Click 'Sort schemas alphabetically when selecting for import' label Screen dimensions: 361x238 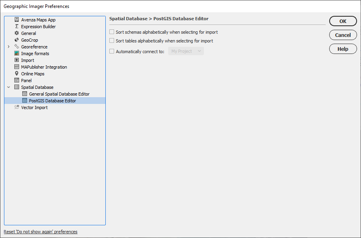(167, 32)
